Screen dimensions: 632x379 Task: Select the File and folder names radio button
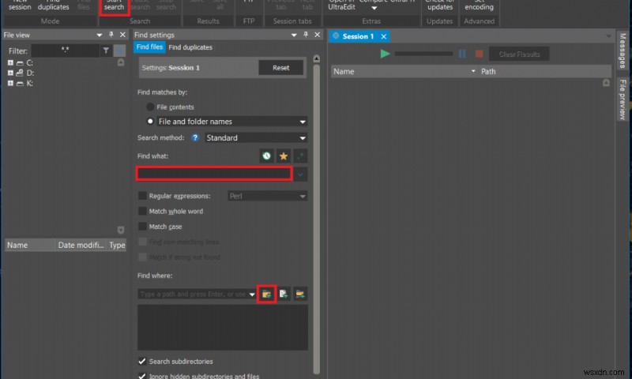[x=150, y=122]
